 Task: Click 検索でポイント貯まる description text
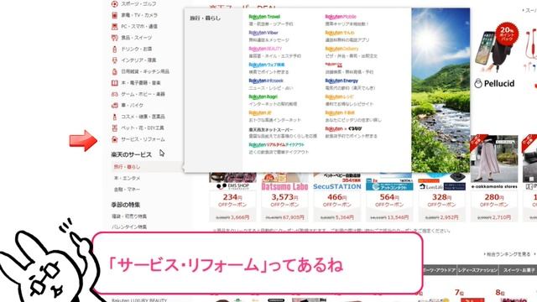pos(268,72)
